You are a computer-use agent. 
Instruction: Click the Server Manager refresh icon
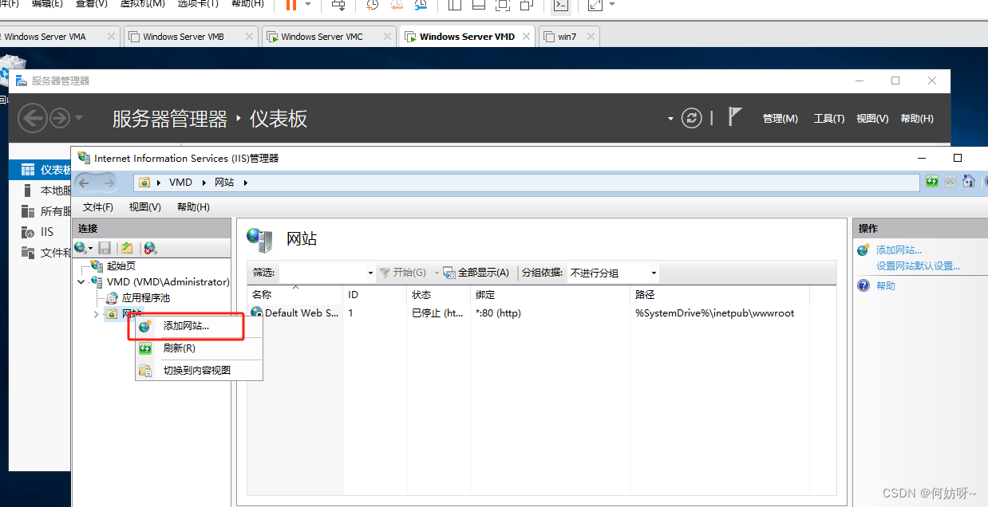(x=691, y=118)
